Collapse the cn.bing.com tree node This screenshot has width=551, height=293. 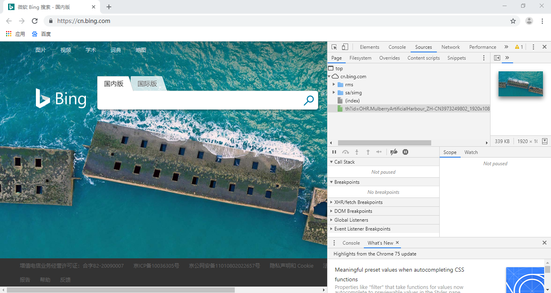tap(330, 77)
